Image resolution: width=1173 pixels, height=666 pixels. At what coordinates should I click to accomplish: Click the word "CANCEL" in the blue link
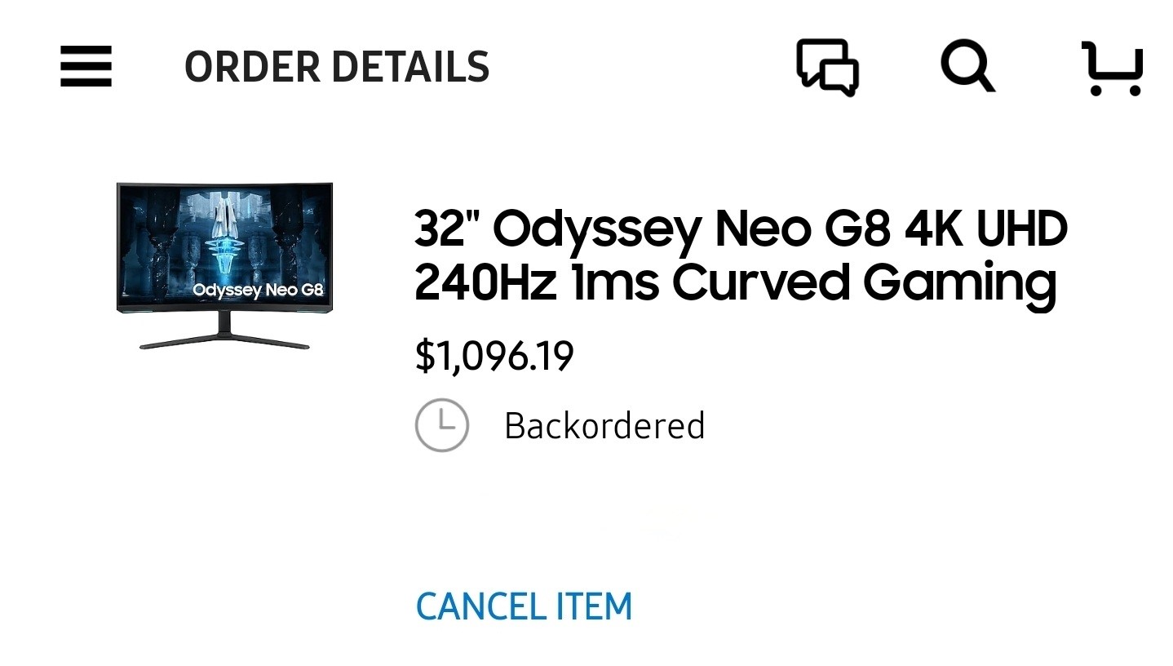point(481,606)
